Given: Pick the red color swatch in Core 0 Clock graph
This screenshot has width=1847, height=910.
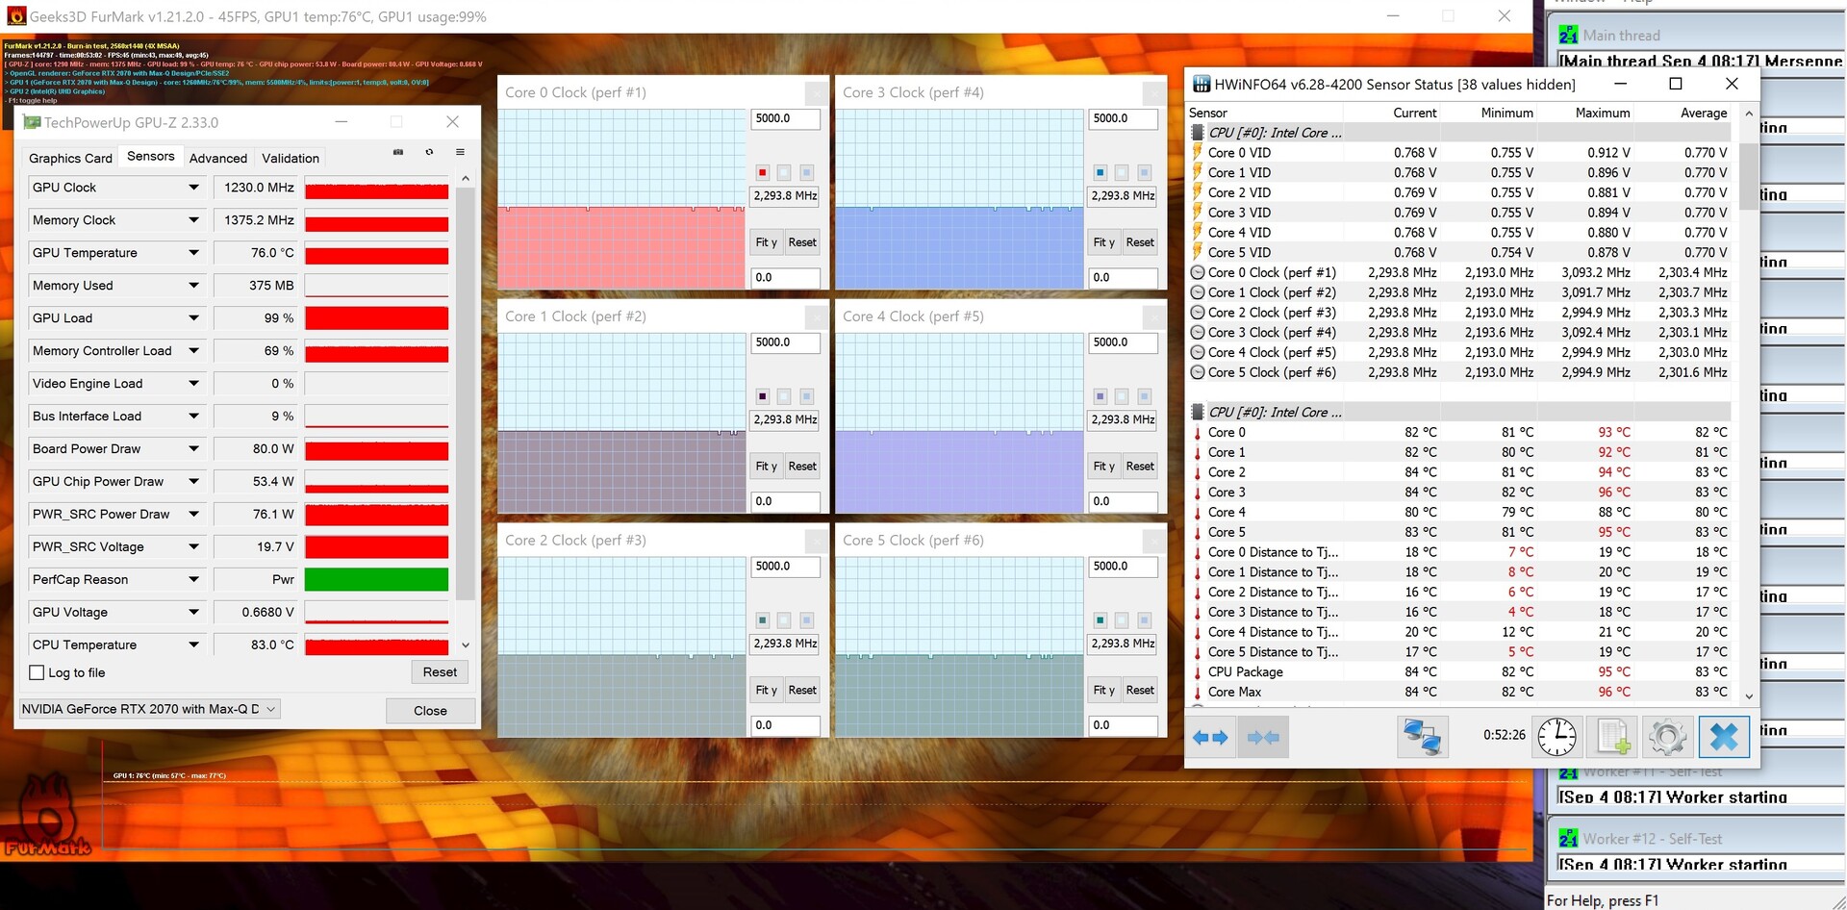Looking at the screenshot, I should pyautogui.click(x=762, y=173).
